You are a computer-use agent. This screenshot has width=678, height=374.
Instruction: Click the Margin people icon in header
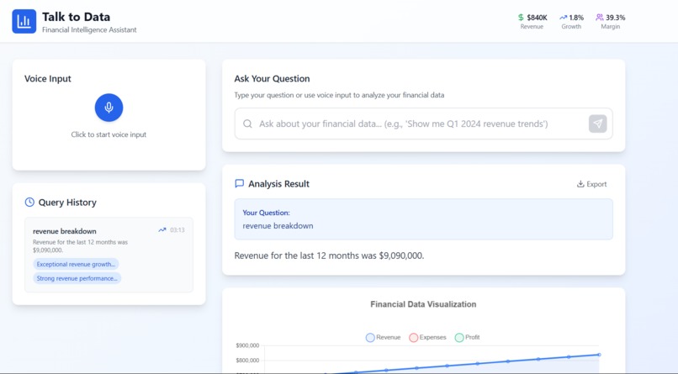tap(599, 18)
